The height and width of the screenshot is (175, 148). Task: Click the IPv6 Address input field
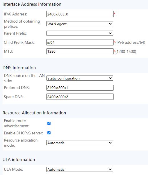click(80, 14)
